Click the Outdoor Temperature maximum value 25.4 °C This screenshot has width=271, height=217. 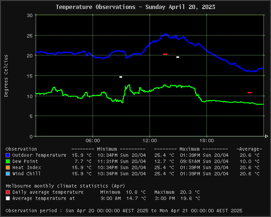pos(164,155)
